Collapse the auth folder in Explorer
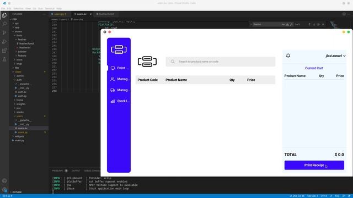The image size is (353, 198). (19, 80)
